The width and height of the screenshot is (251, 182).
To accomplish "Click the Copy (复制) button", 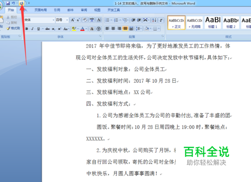I will tap(12, 23).
